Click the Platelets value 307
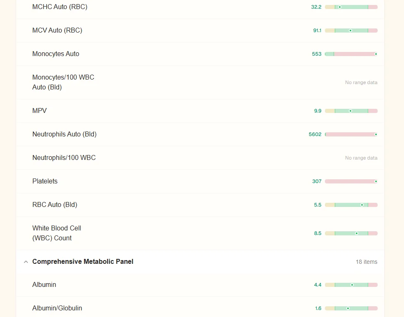 pos(317,181)
